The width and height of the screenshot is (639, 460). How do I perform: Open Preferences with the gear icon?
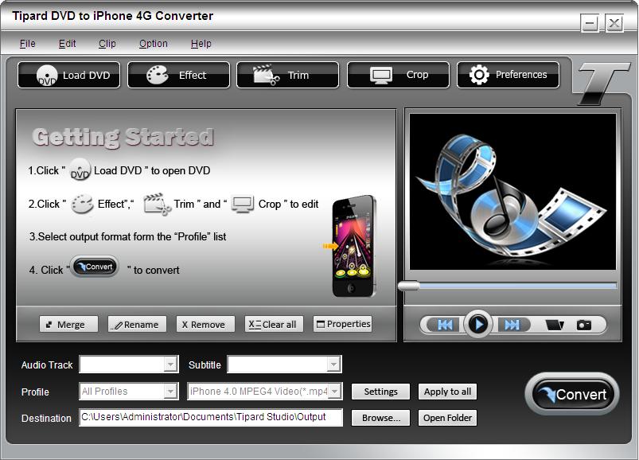tap(508, 75)
